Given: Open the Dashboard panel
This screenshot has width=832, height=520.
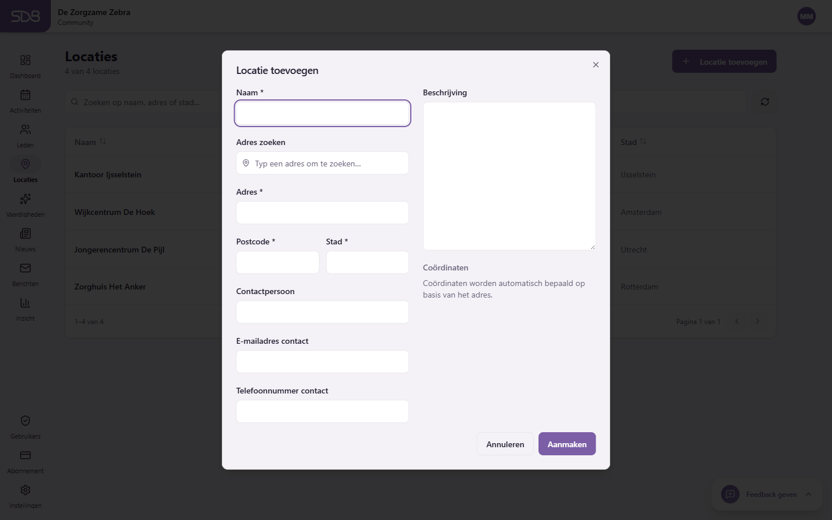Looking at the screenshot, I should (25, 65).
